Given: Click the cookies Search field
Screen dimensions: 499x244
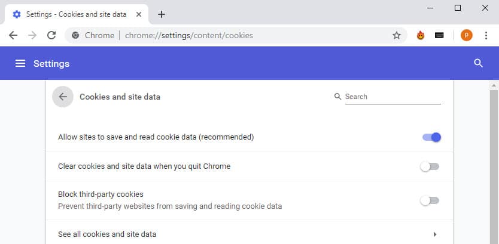Looking at the screenshot, I should tap(392, 97).
